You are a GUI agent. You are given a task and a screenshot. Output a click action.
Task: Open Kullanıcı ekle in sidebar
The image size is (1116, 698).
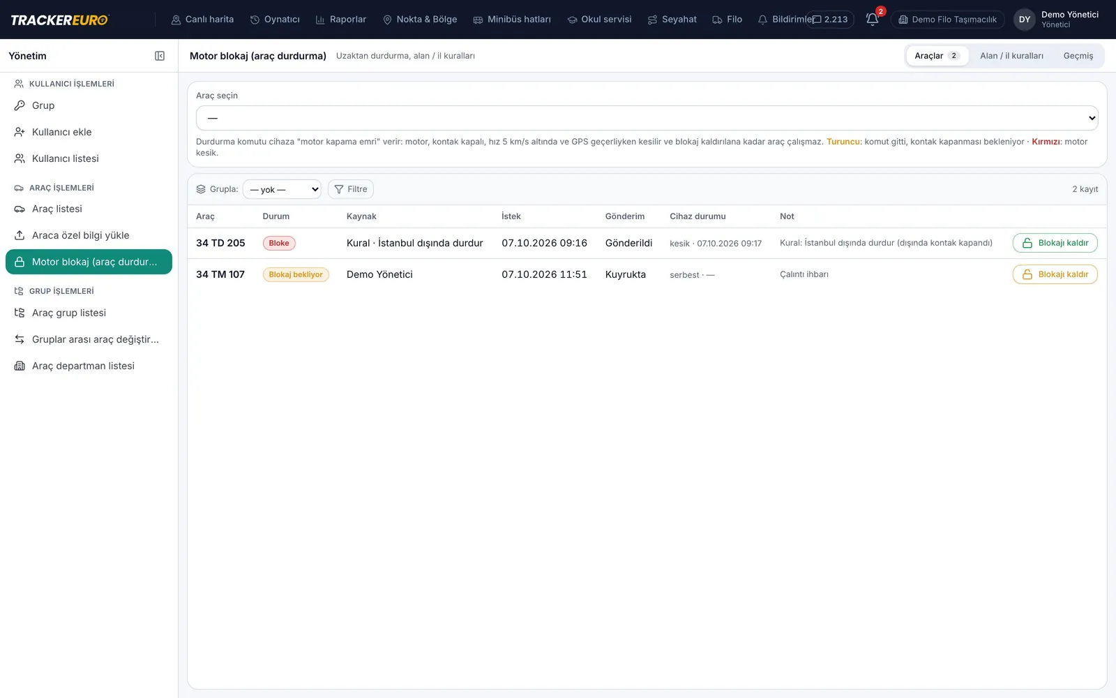tap(89, 132)
